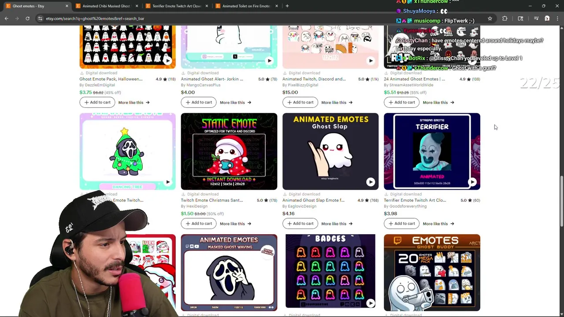Open Terrifier stream emote image
564x317 pixels.
tap(432, 151)
